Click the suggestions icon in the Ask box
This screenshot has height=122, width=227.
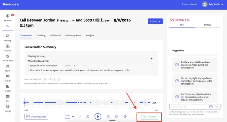click(x=211, y=107)
